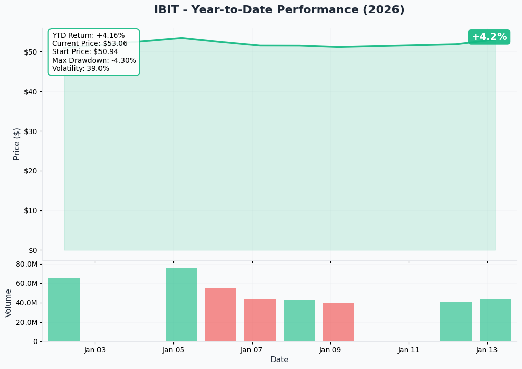Viewport: 522px width, 369px height.
Task: Select the "YTD Return: +4.16%" stat line
Action: (x=88, y=35)
